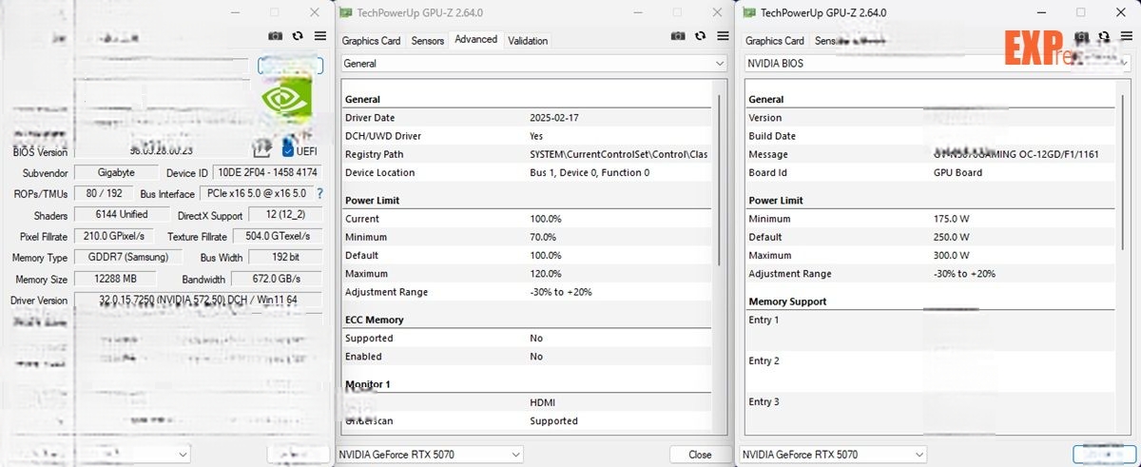
Task: Open GPU selector dropdown in right window
Action: pyautogui.click(x=834, y=455)
